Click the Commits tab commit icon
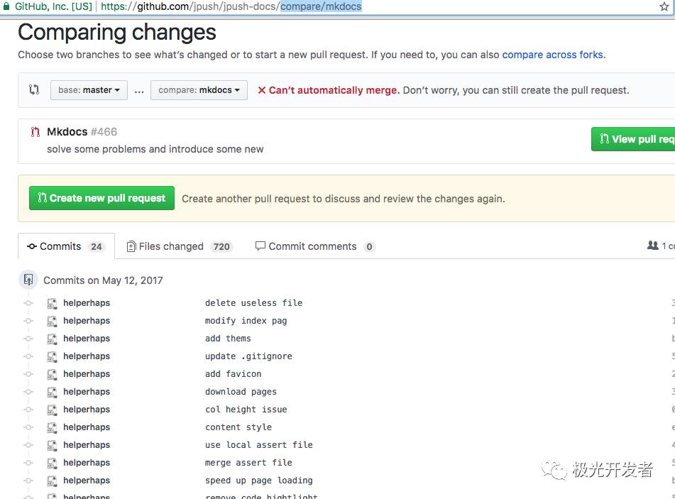 [32, 246]
